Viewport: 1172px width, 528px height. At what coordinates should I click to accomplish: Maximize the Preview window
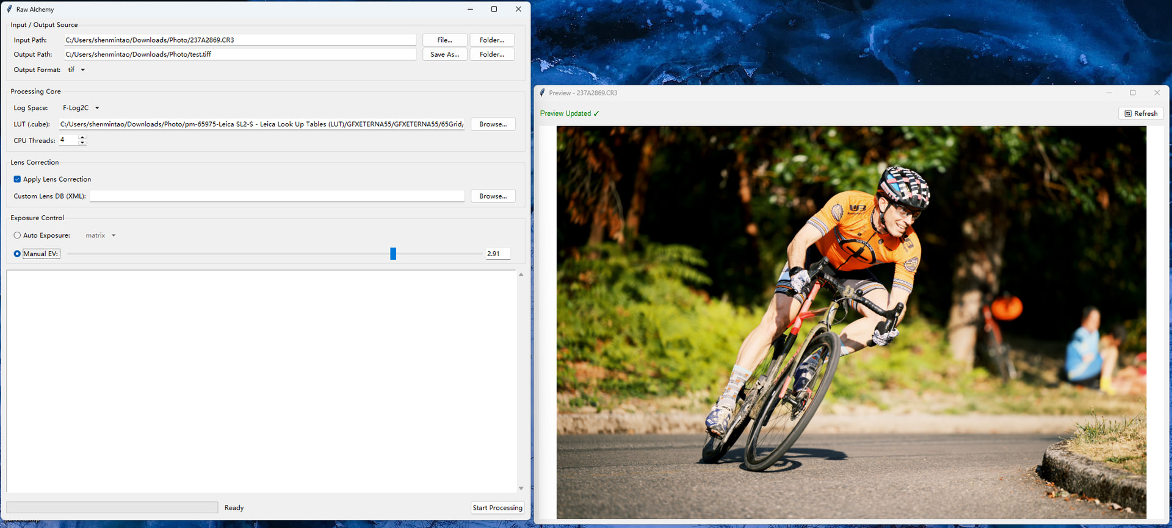click(x=1133, y=93)
